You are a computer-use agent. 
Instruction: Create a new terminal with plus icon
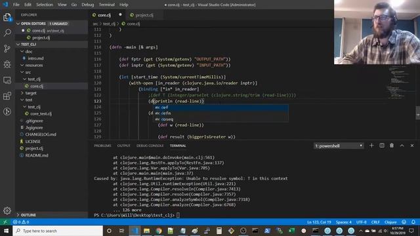(x=371, y=146)
